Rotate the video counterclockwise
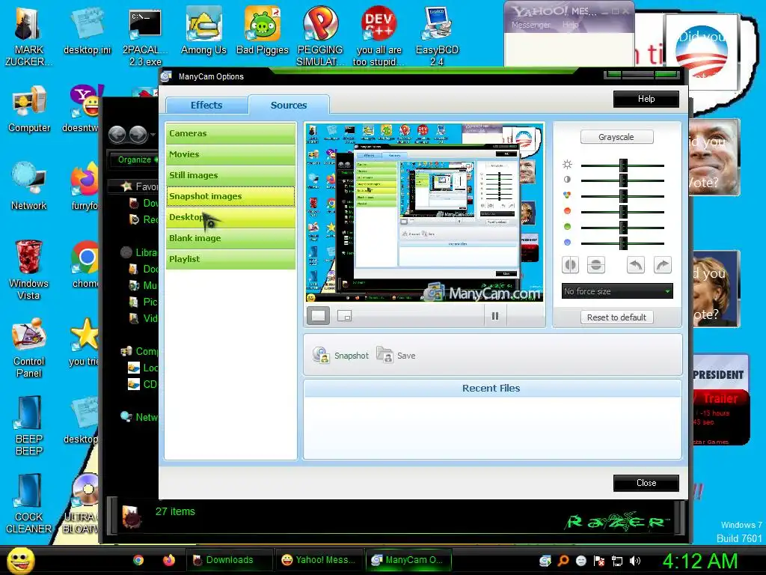The width and height of the screenshot is (766, 575). (636, 265)
